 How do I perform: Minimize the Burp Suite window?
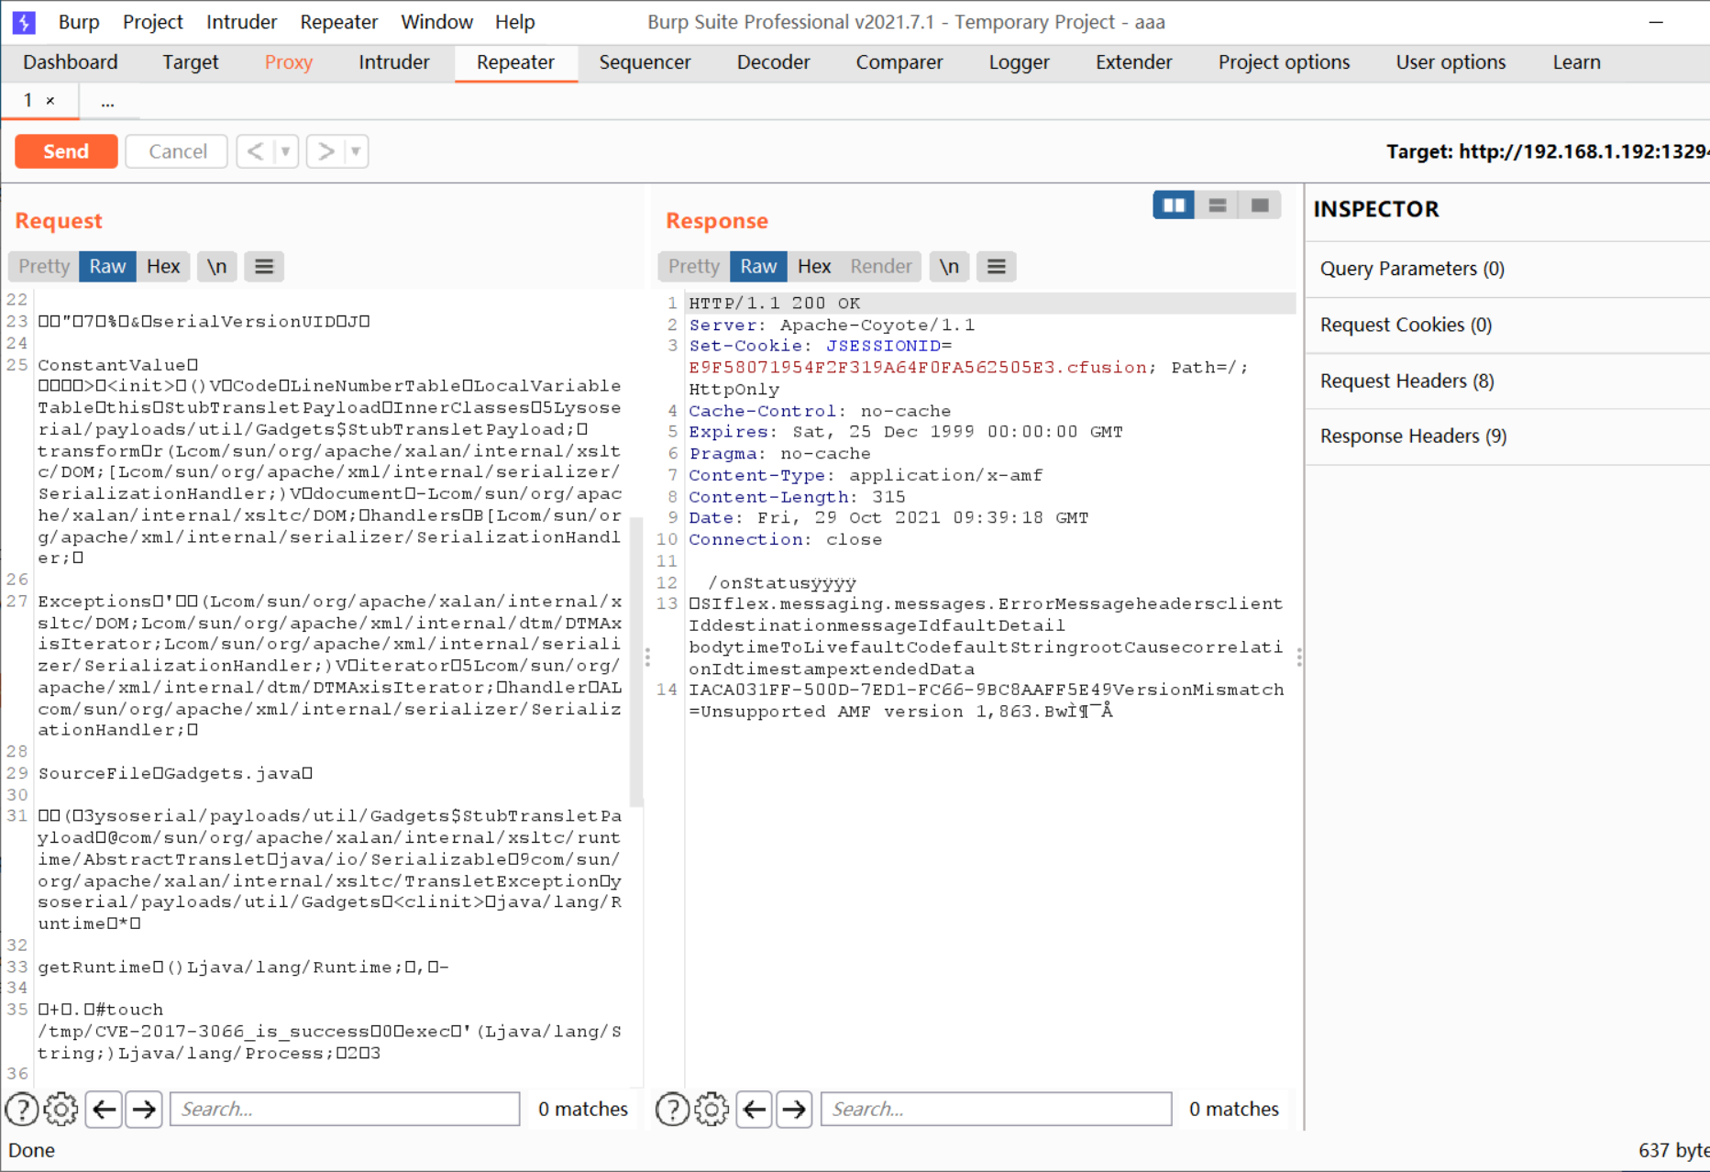tap(1656, 22)
